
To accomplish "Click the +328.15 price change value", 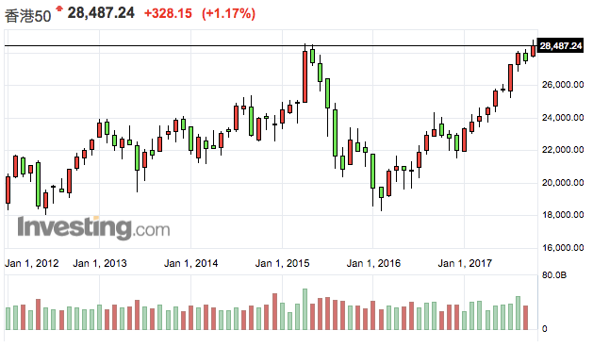I will tap(169, 13).
